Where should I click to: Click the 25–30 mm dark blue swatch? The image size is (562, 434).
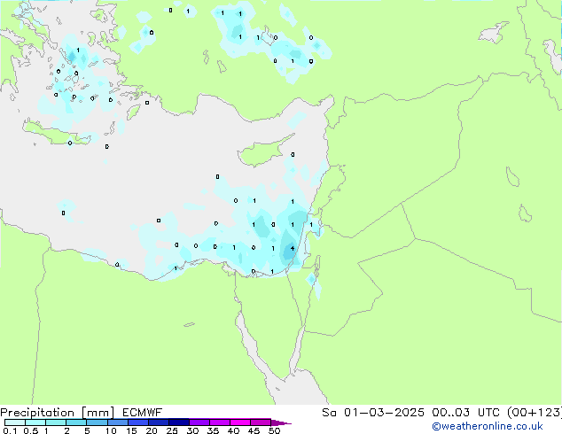pyautogui.click(x=179, y=422)
